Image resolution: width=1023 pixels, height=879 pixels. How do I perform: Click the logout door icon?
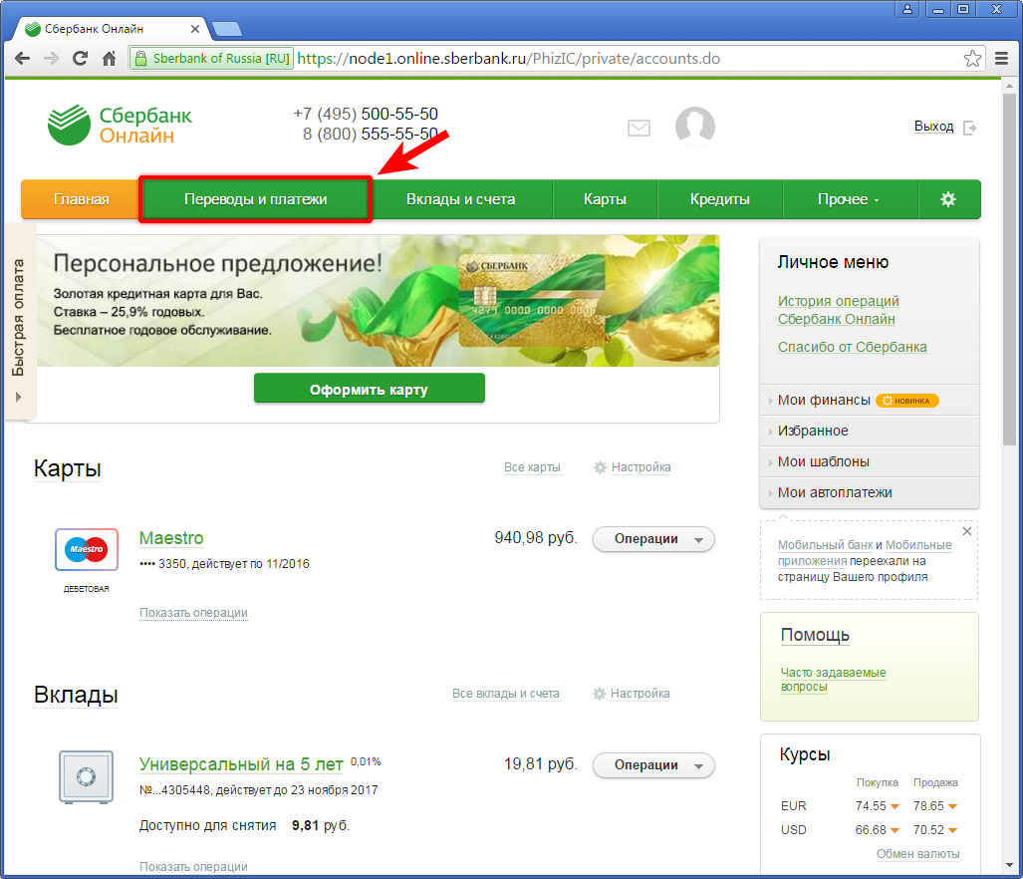coord(970,128)
